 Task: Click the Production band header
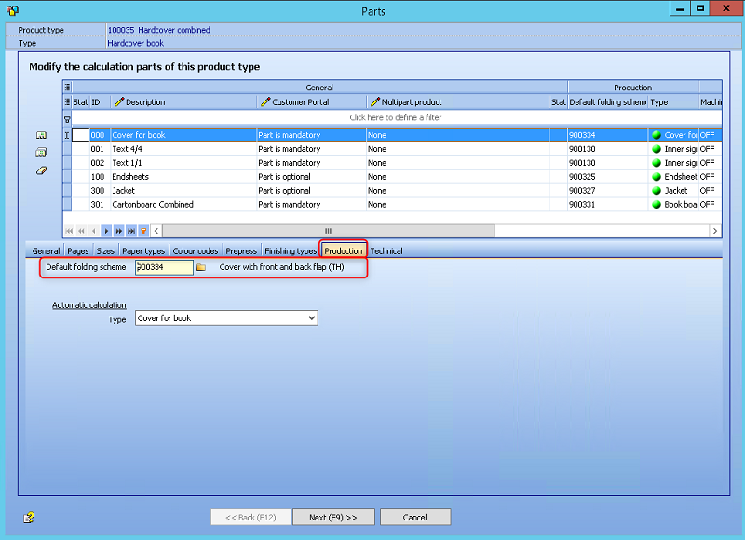633,87
